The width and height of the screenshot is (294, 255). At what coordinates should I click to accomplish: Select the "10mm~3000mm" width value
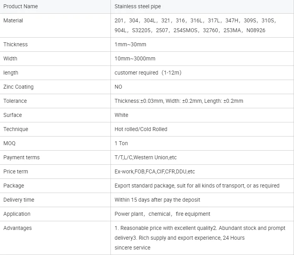(x=135, y=58)
